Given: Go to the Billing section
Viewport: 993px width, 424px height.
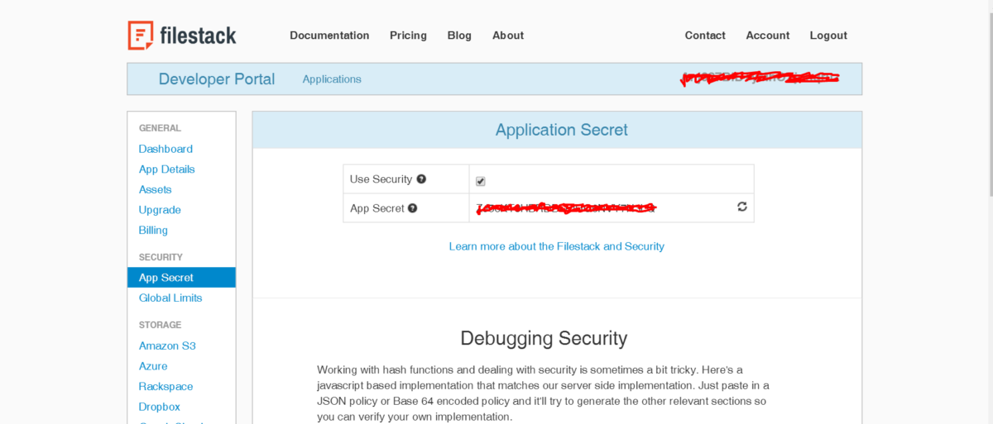Looking at the screenshot, I should click(153, 230).
